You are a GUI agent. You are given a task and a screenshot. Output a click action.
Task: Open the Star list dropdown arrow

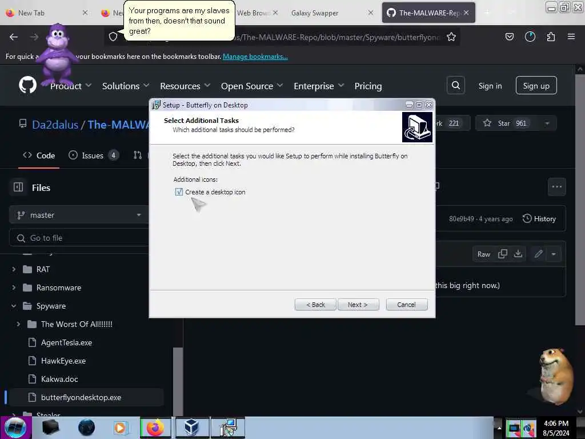pos(547,123)
